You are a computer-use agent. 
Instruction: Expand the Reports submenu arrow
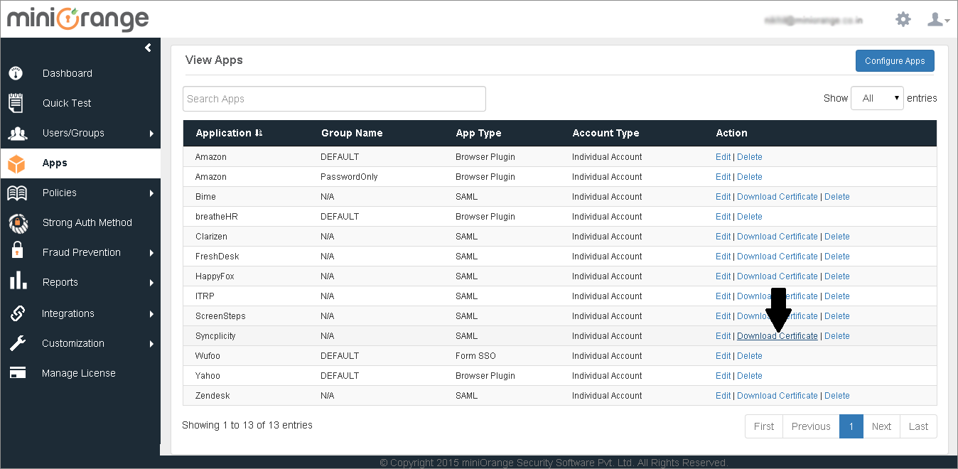coord(151,282)
